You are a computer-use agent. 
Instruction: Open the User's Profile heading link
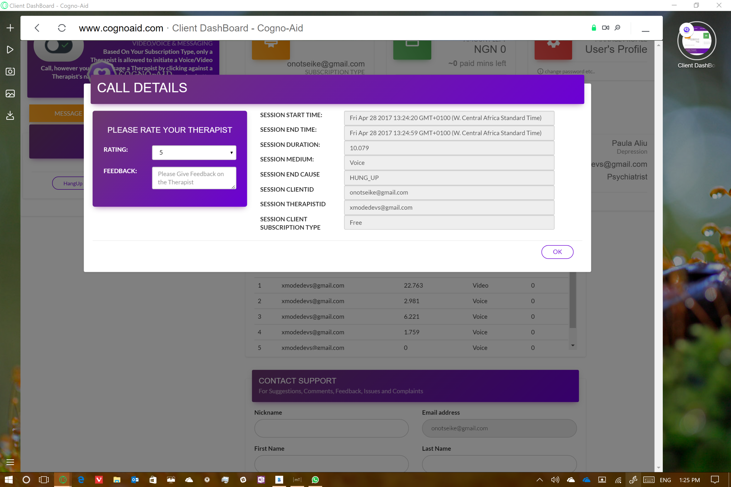616,49
